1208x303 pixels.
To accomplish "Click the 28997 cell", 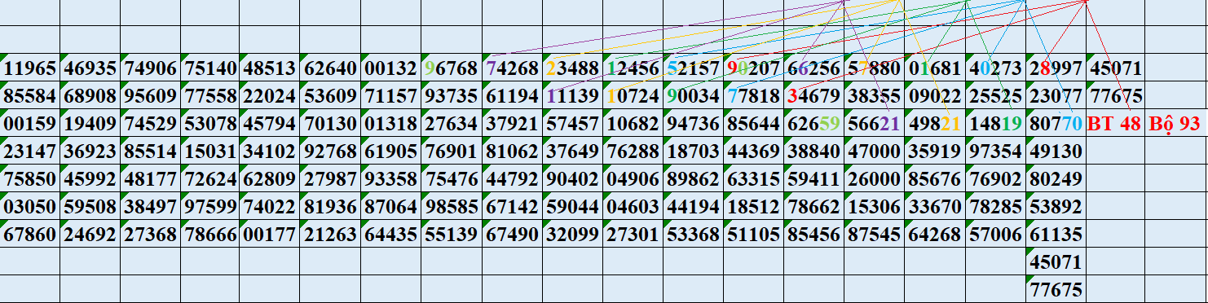I will (1056, 68).
